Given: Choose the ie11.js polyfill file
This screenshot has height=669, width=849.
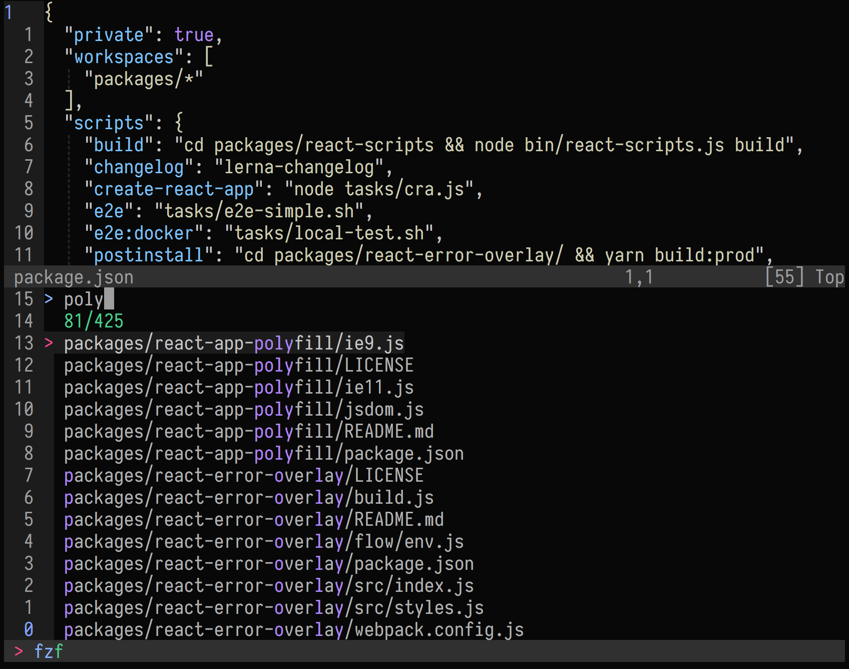Looking at the screenshot, I should click(x=239, y=388).
